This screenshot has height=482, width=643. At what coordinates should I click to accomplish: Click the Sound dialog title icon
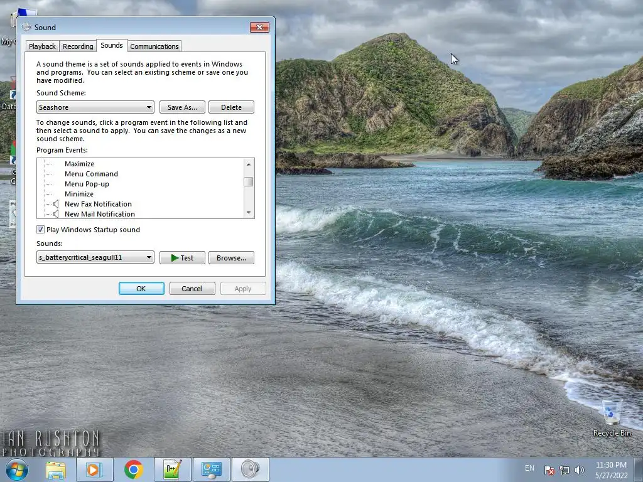click(x=26, y=27)
